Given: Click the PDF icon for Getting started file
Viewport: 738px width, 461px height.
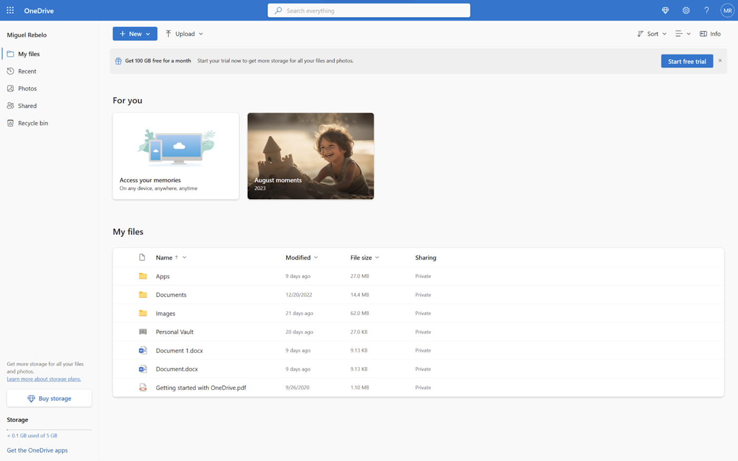Looking at the screenshot, I should (143, 387).
